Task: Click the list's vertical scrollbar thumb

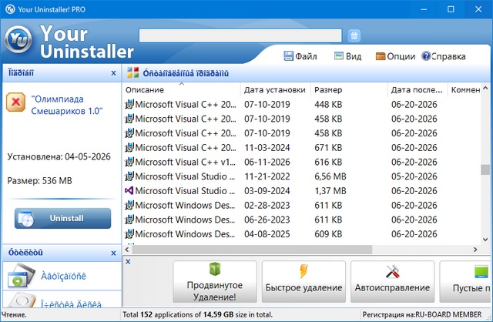Action: (485, 169)
